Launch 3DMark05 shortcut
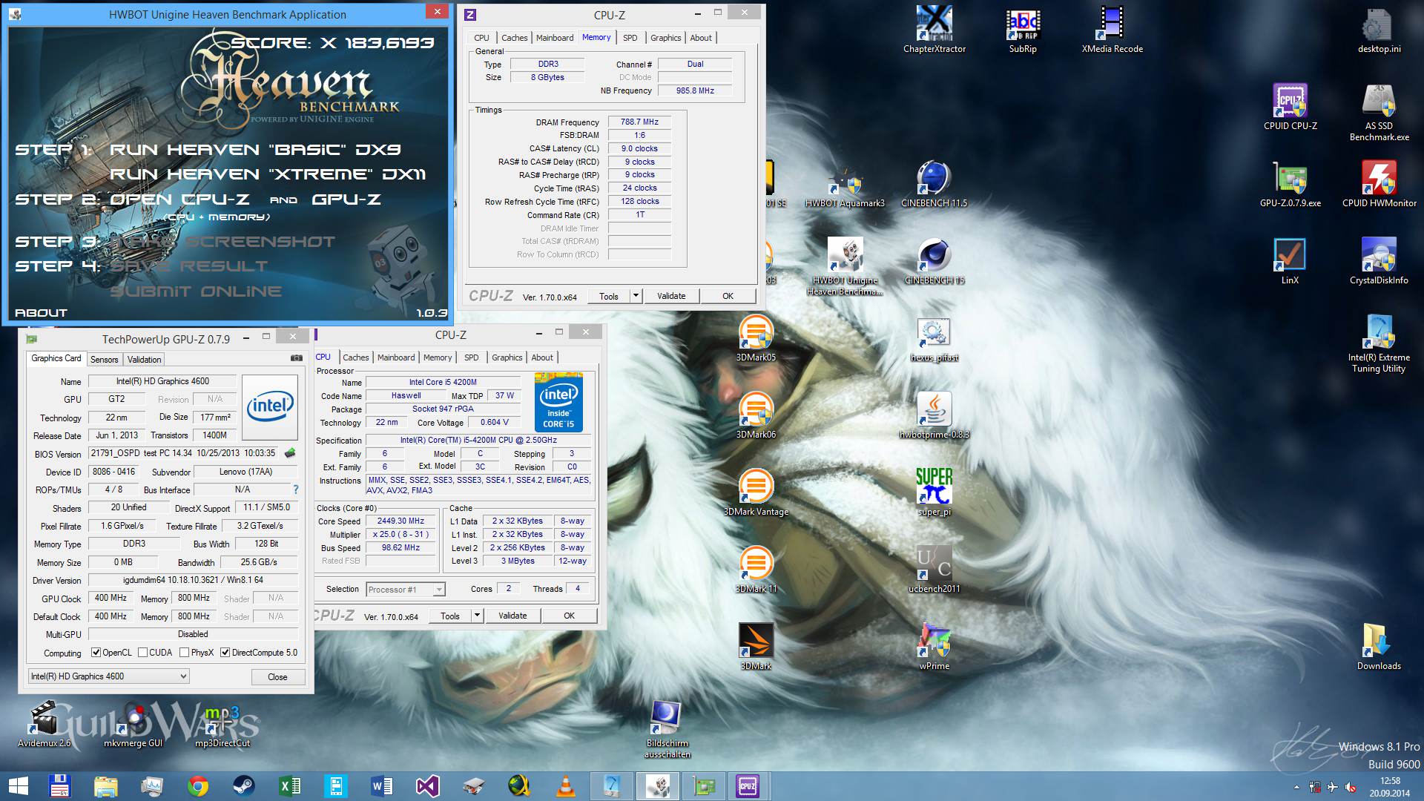The height and width of the screenshot is (801, 1424). (x=756, y=338)
